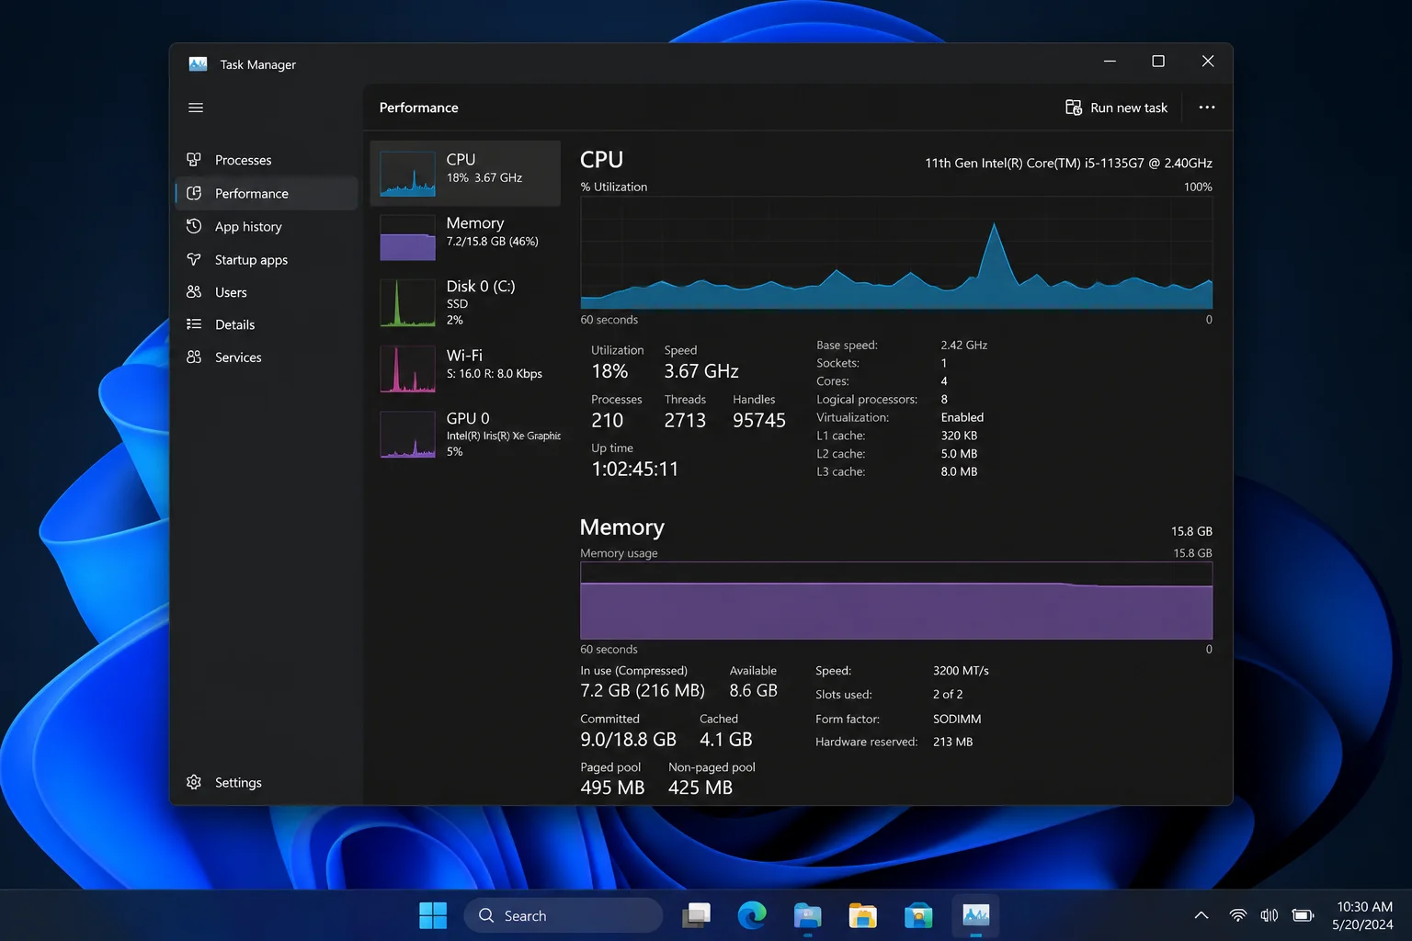Click the Speed value 3.67 GHz
The height and width of the screenshot is (941, 1412).
point(701,371)
